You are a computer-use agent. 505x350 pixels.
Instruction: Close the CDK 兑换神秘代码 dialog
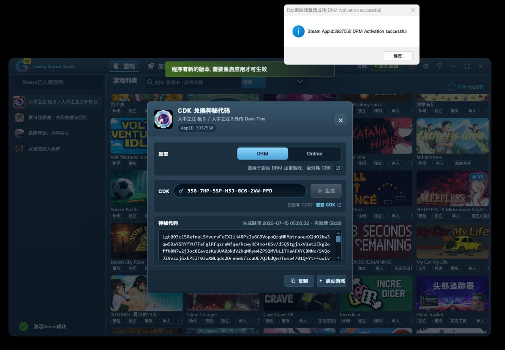coord(340,120)
